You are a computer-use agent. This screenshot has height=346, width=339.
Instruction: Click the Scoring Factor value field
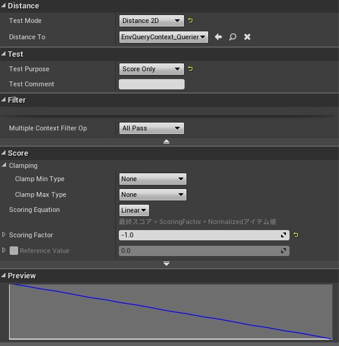click(x=204, y=235)
